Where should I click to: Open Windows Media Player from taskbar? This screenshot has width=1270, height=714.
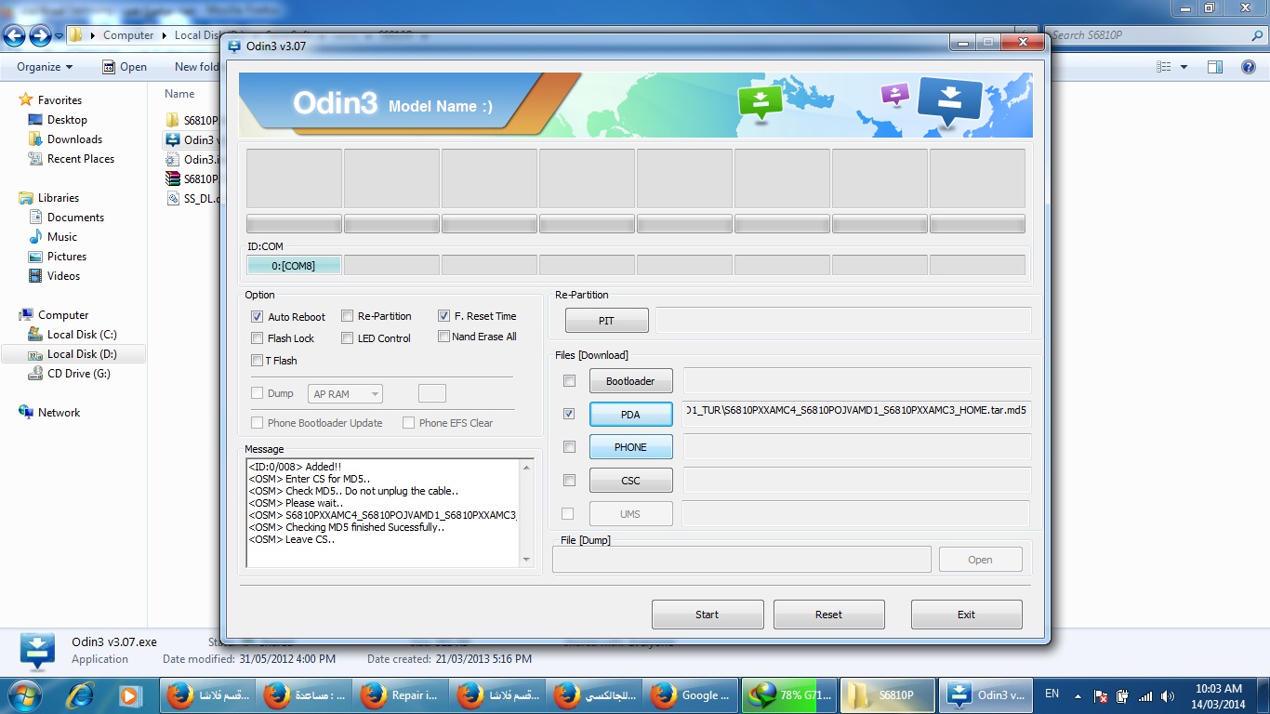[x=129, y=694]
